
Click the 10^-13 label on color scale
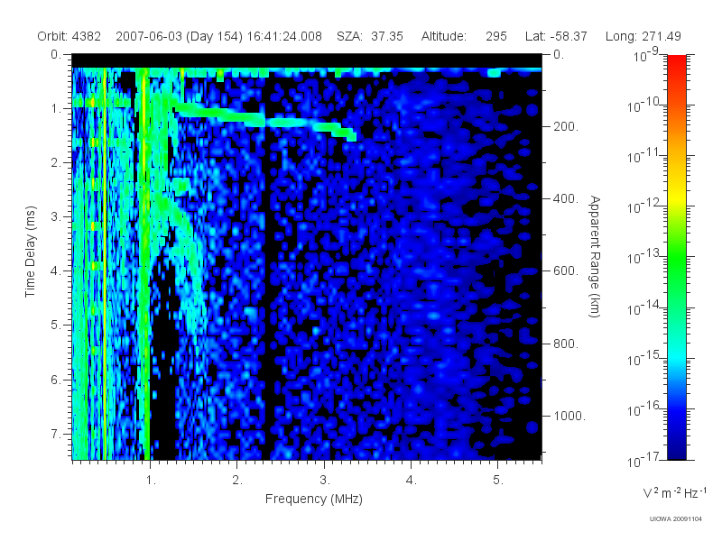(x=644, y=258)
